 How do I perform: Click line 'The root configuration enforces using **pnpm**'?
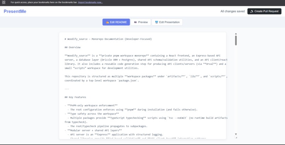coord(132,110)
